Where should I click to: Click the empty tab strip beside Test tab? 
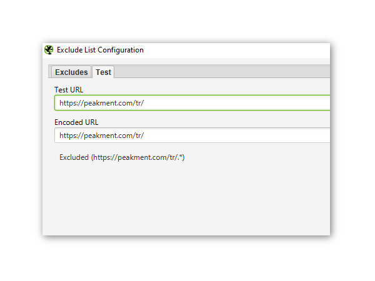click(x=219, y=72)
